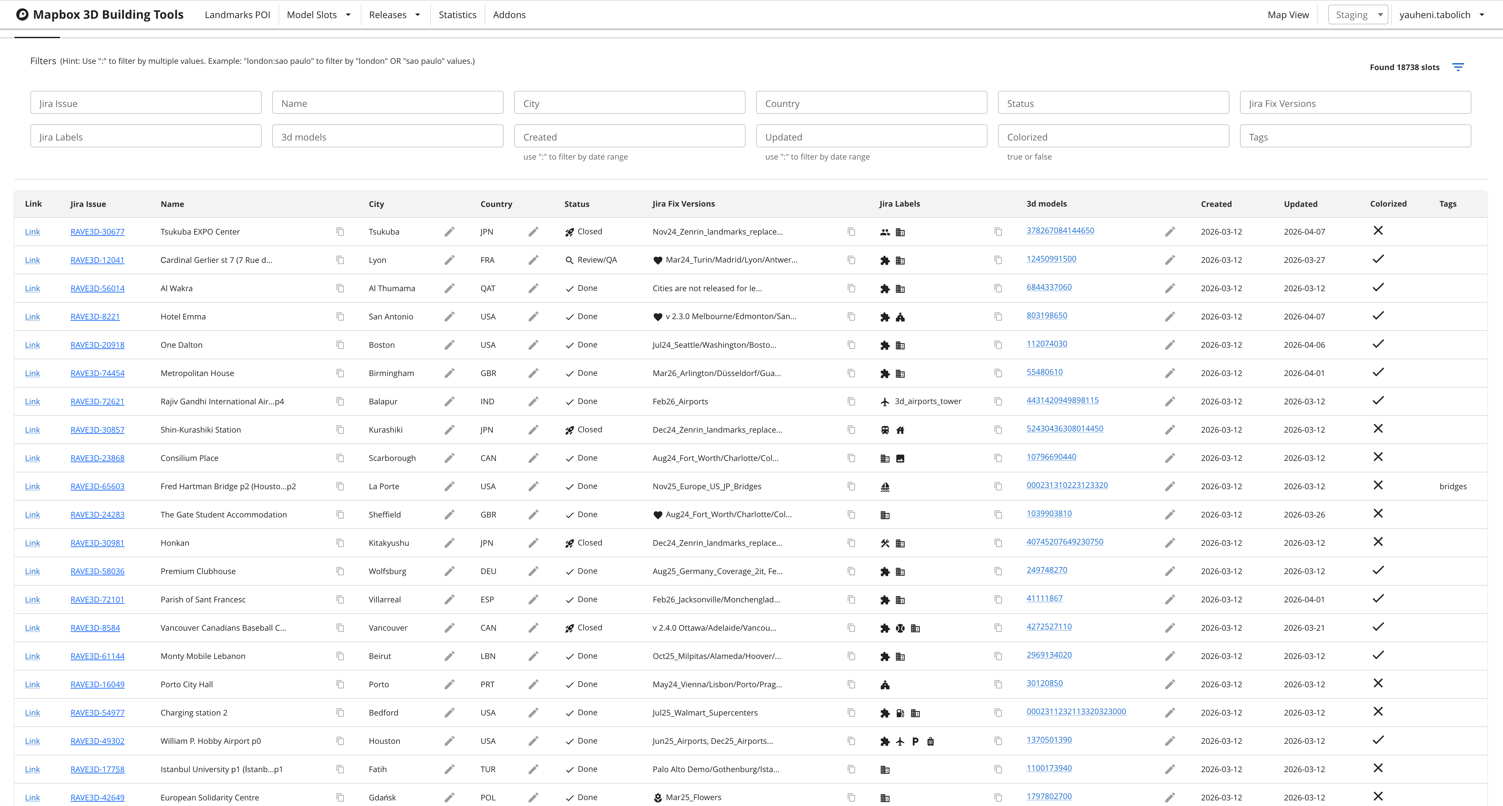Select the 'Review/QA' status cell
The height and width of the screenshot is (806, 1503).
(591, 260)
